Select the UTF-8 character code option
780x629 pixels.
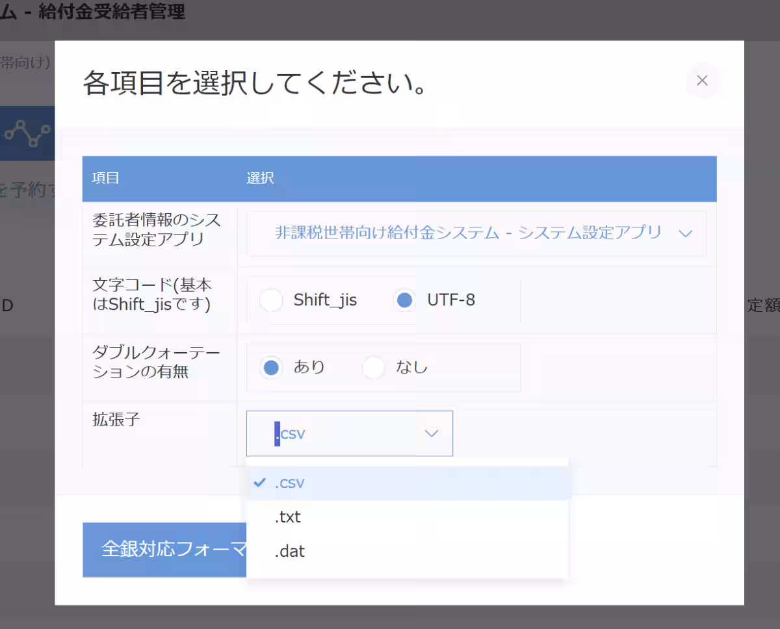pyautogui.click(x=404, y=300)
